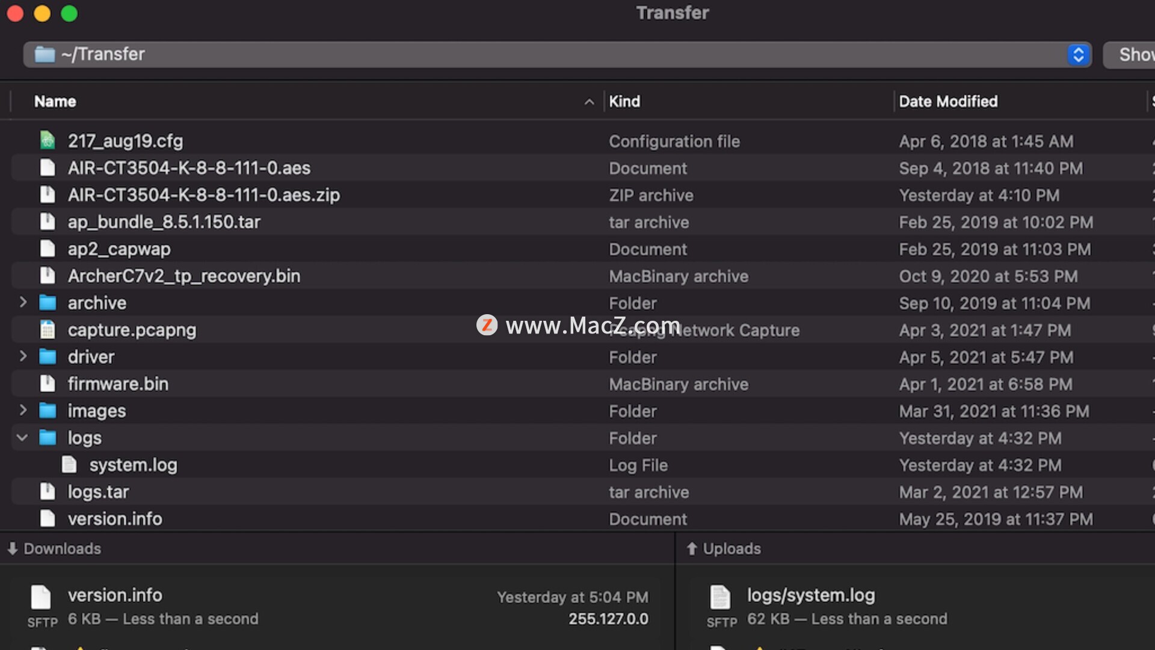Click the 217_aug19.cfg configuration file icon
The image size is (1155, 650).
click(48, 141)
